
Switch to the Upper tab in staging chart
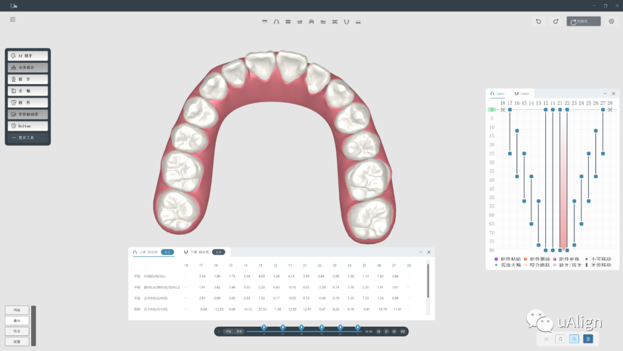[x=497, y=94]
